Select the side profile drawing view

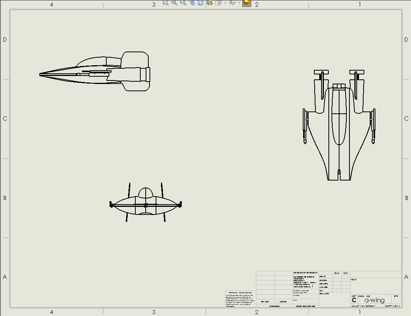tap(95, 71)
